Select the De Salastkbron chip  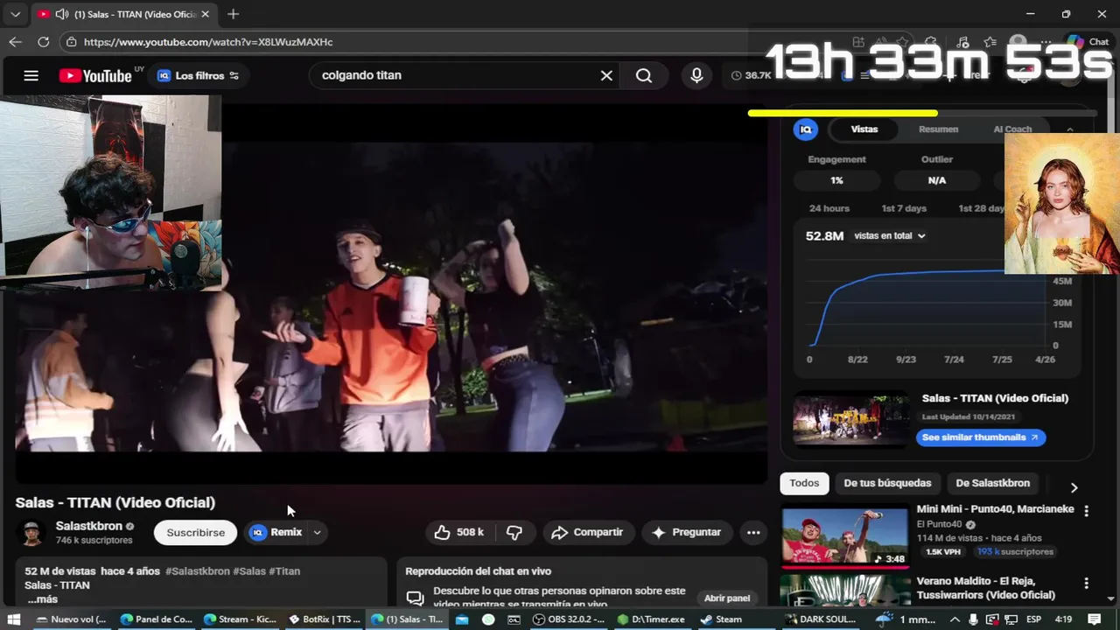tap(992, 483)
